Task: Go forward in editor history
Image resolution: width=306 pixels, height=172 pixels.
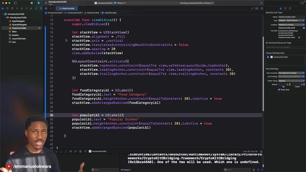Action: pyautogui.click(x=54, y=9)
